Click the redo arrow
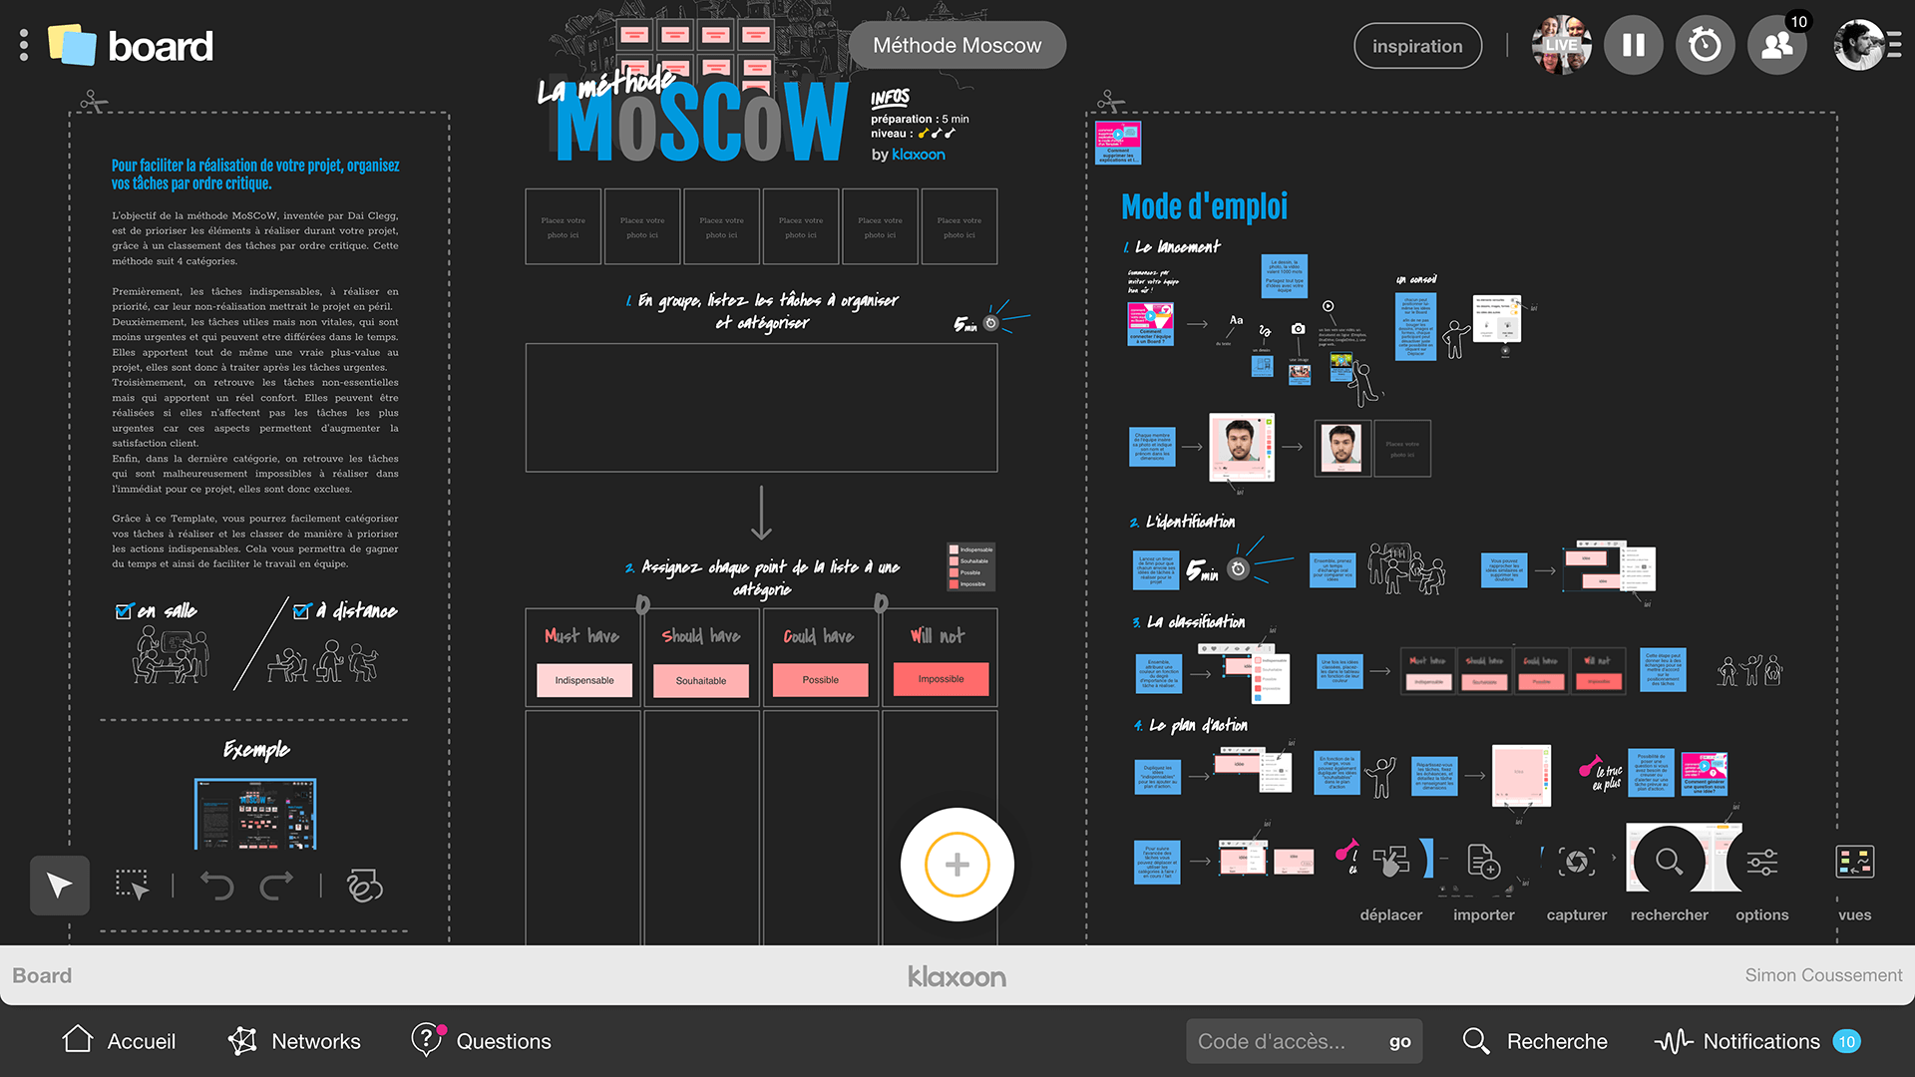This screenshot has height=1077, width=1915. click(277, 886)
